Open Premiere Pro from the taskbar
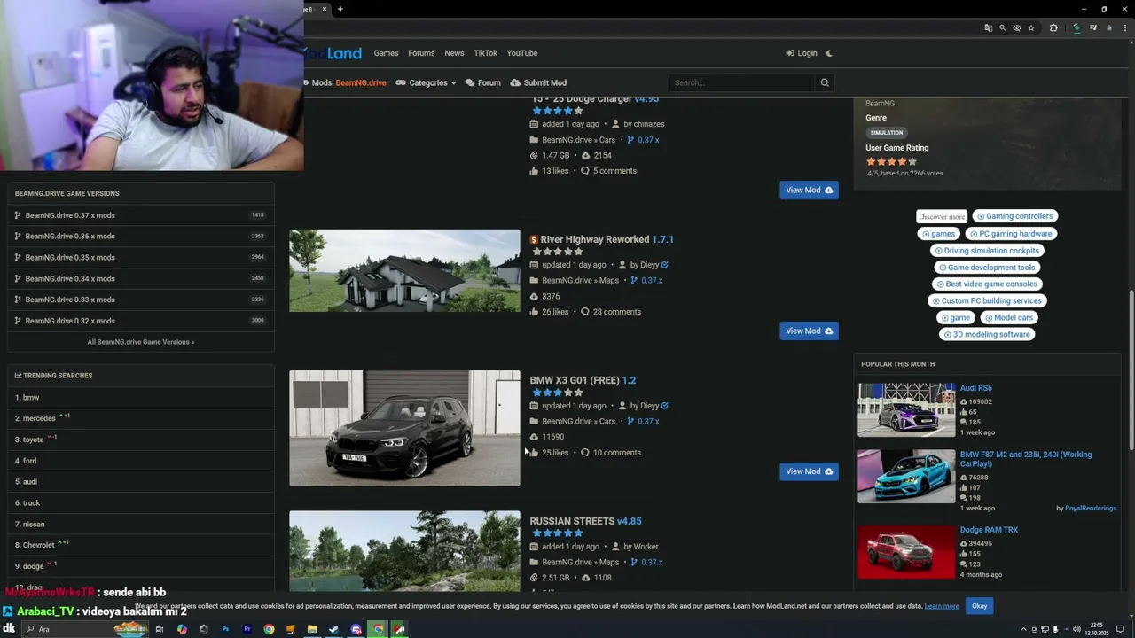Image resolution: width=1135 pixels, height=638 pixels. coord(247,629)
